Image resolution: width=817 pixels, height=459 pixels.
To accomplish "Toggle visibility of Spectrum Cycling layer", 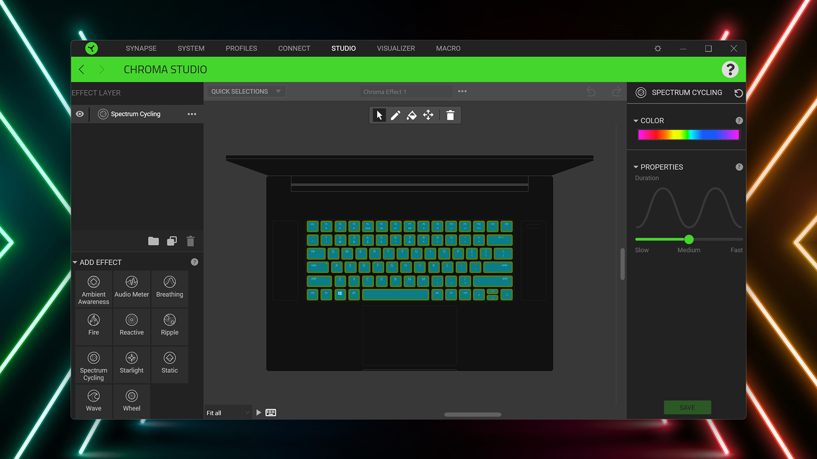I will [80, 114].
